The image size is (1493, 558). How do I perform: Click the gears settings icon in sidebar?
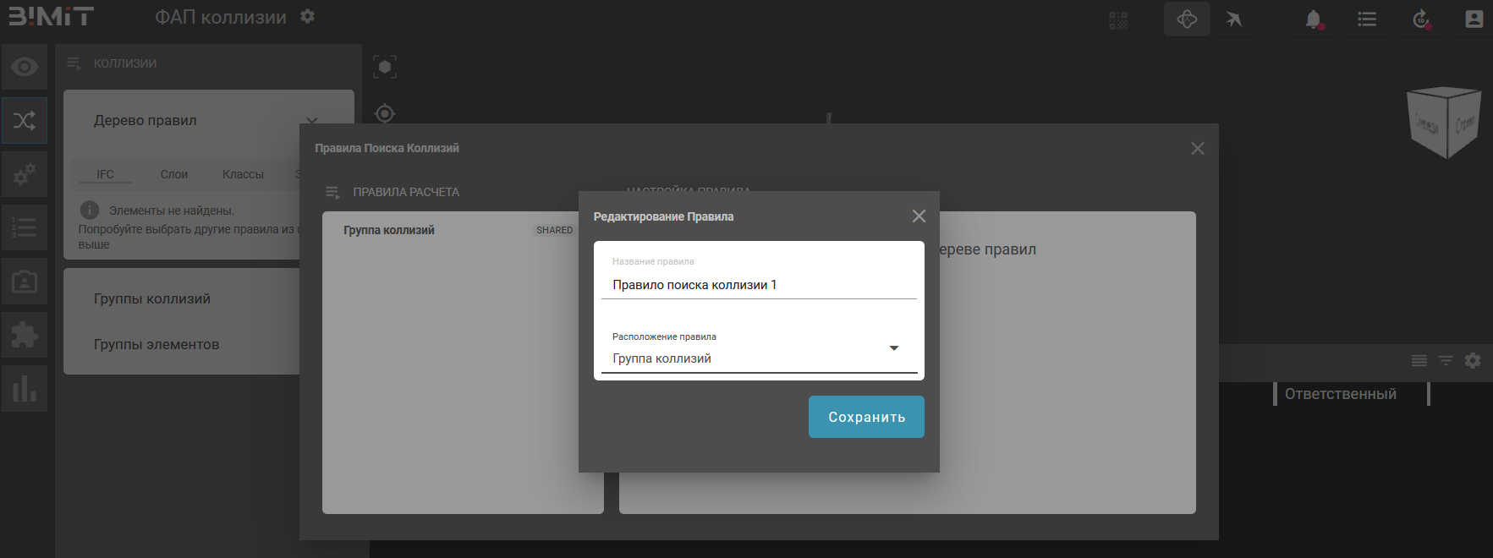pyautogui.click(x=25, y=174)
